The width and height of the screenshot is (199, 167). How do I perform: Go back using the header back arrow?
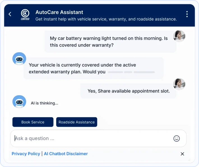(10, 14)
